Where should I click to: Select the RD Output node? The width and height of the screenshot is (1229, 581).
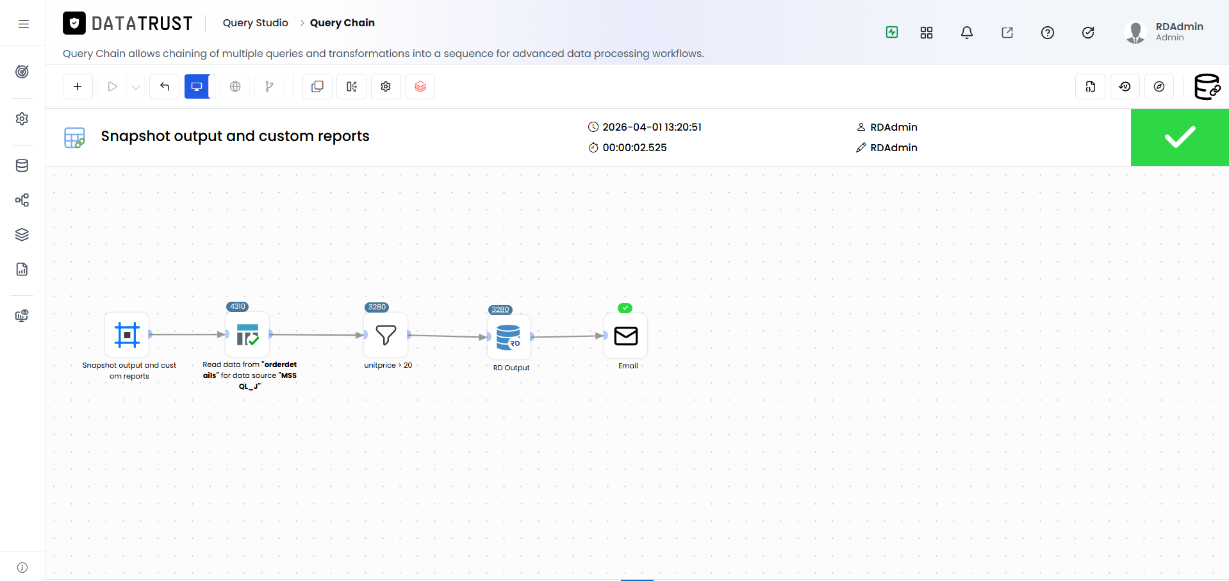point(509,337)
